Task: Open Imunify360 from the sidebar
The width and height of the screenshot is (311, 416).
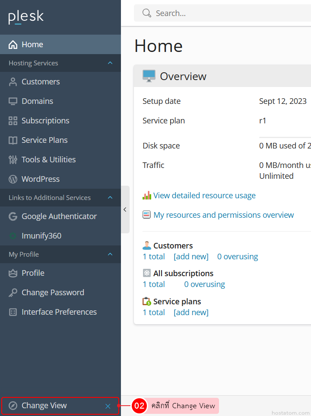Action: (x=41, y=236)
